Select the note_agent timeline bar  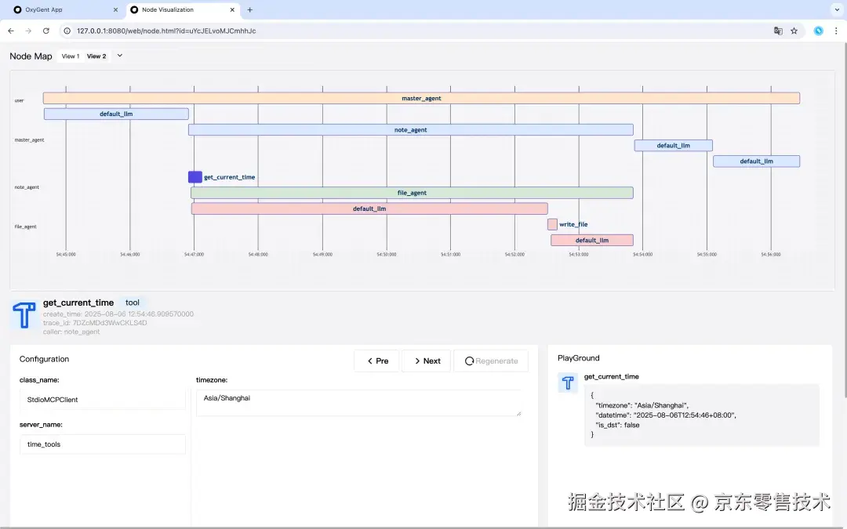click(x=410, y=129)
